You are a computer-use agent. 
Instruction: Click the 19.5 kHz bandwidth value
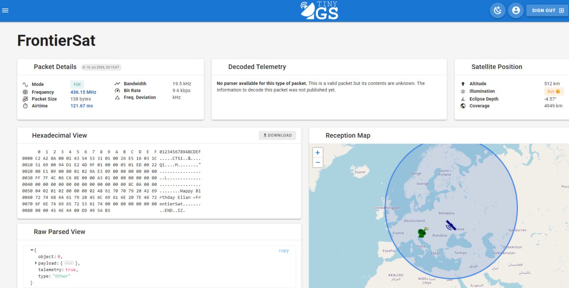[182, 84]
